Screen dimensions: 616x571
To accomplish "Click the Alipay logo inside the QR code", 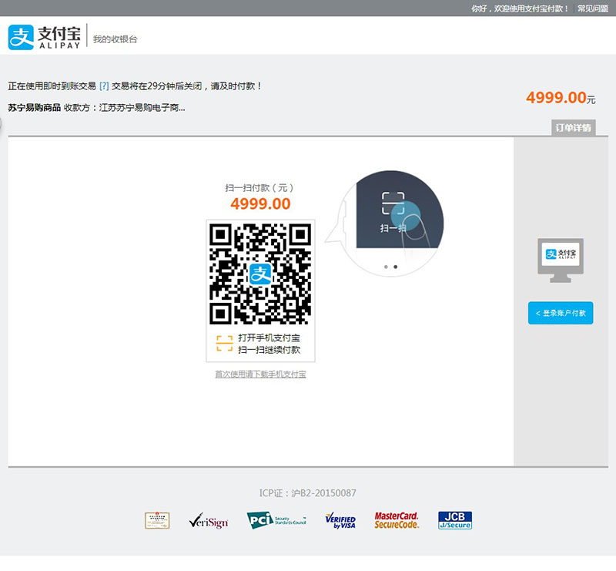I will coord(260,274).
